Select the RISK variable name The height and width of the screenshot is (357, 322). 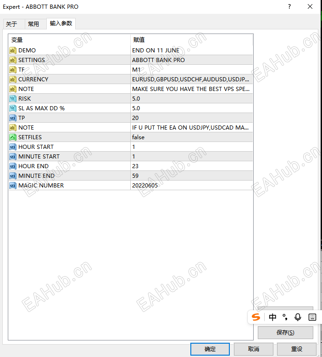point(25,99)
